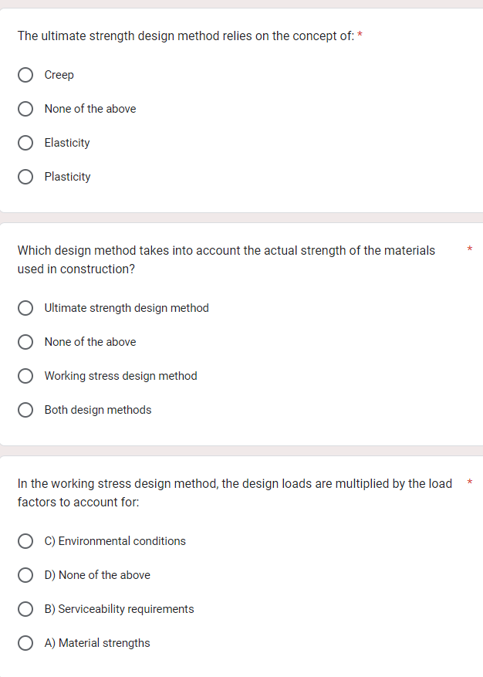Click the ultimate strength design question text
This screenshot has width=483, height=677.
[185, 36]
